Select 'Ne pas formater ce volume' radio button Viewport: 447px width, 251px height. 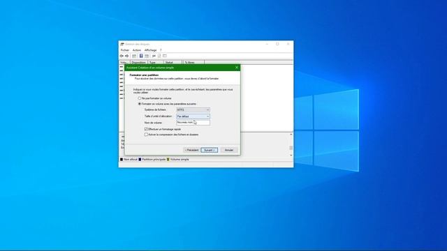click(140, 98)
